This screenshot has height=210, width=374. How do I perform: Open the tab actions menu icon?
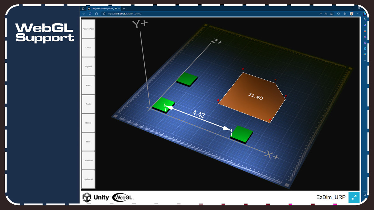(x=83, y=9)
